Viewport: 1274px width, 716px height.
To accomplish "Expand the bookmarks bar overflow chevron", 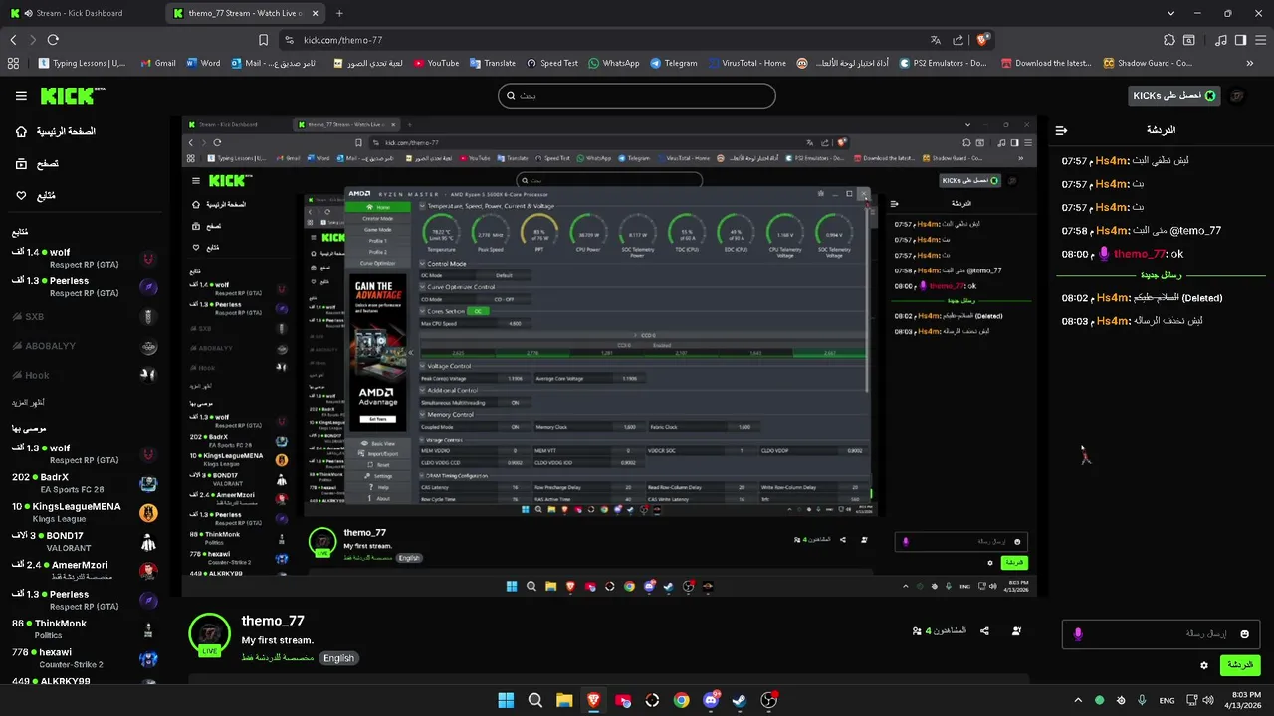I will [1250, 63].
